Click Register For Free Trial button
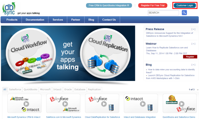The width and height of the screenshot is (199, 119). 153,5
